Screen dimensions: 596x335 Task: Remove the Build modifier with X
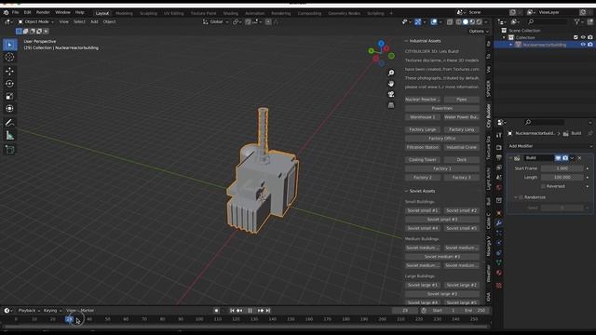[579, 157]
